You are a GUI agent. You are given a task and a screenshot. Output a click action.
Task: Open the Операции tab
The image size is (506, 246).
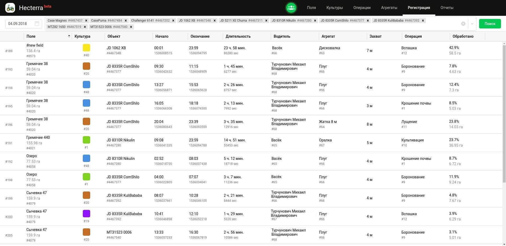(362, 8)
